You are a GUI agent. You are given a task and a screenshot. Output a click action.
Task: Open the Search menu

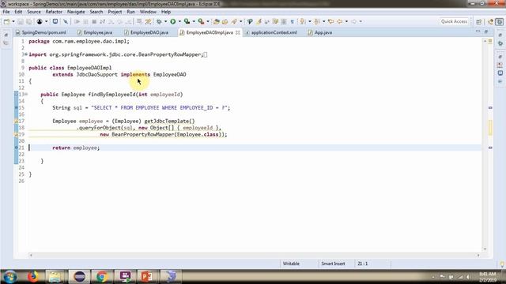pyautogui.click(x=96, y=12)
